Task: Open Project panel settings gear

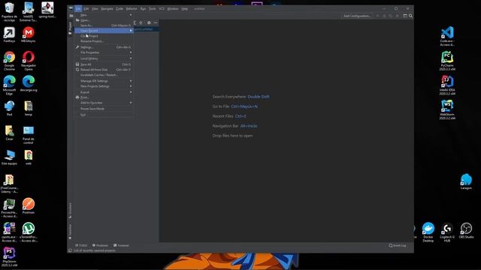Action: pyautogui.click(x=149, y=22)
